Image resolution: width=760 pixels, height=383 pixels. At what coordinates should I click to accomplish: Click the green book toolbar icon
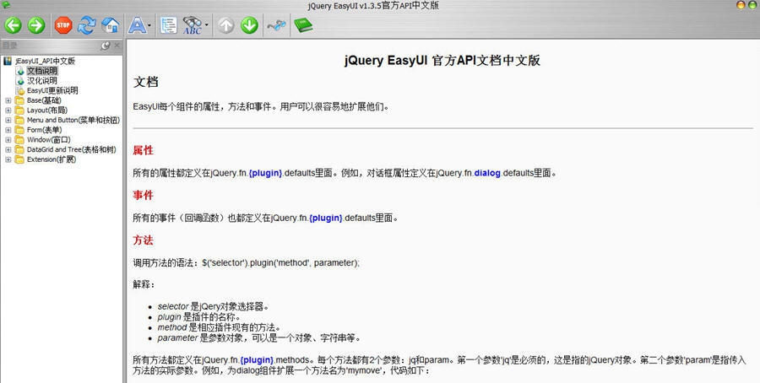coord(303,25)
